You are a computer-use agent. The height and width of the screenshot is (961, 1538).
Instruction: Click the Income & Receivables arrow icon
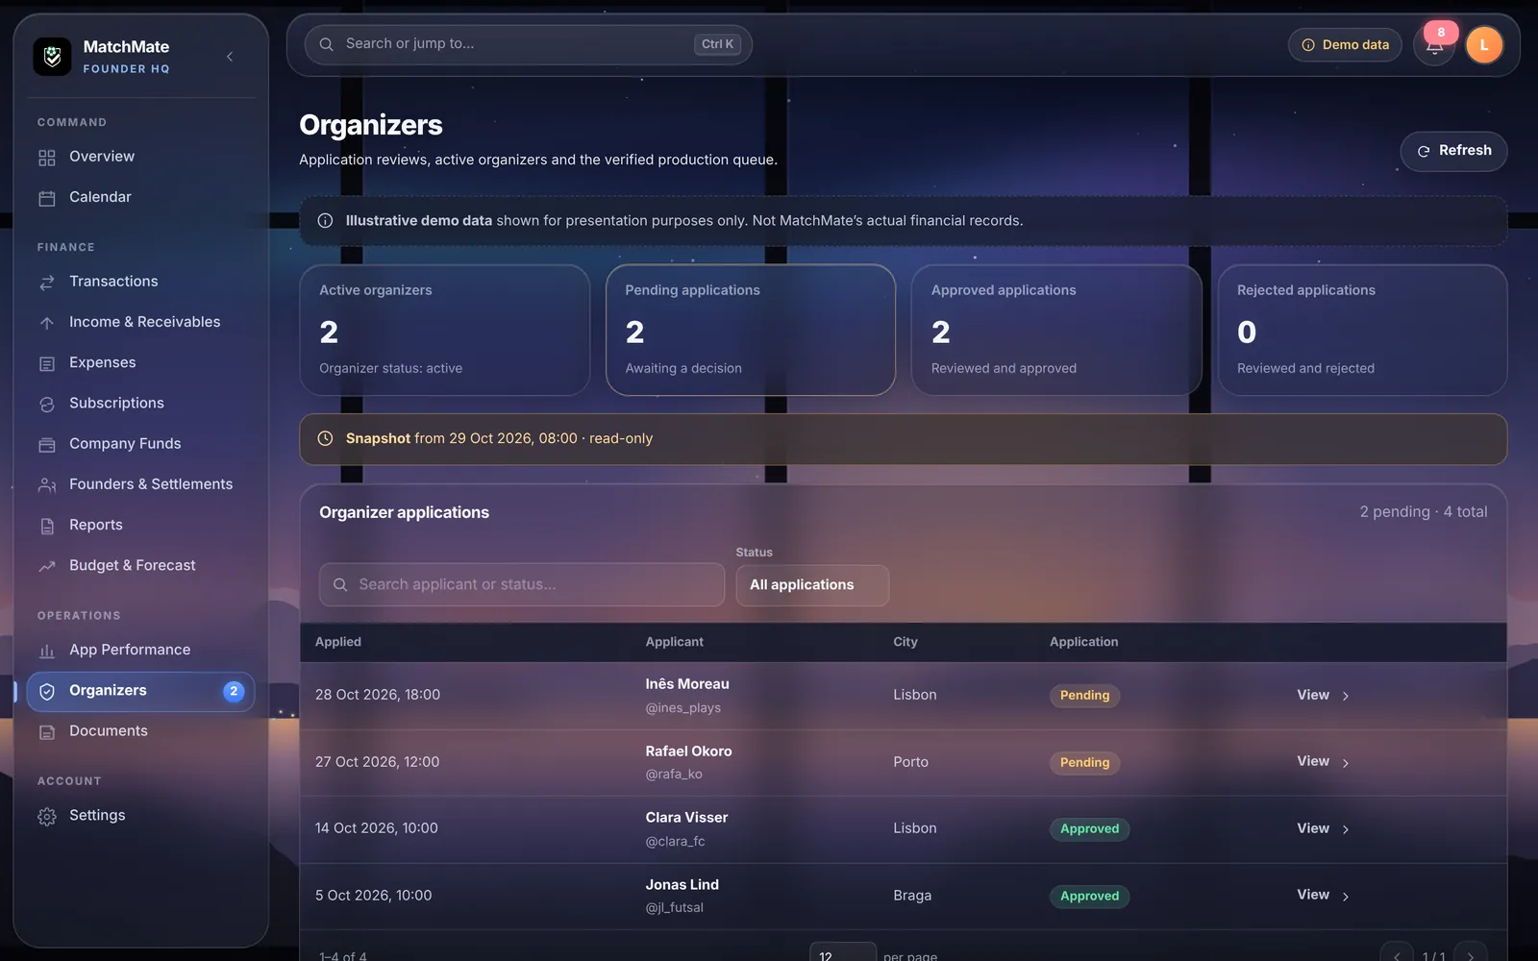(x=47, y=323)
